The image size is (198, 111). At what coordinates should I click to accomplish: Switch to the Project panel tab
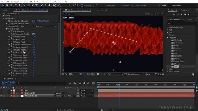4,10
